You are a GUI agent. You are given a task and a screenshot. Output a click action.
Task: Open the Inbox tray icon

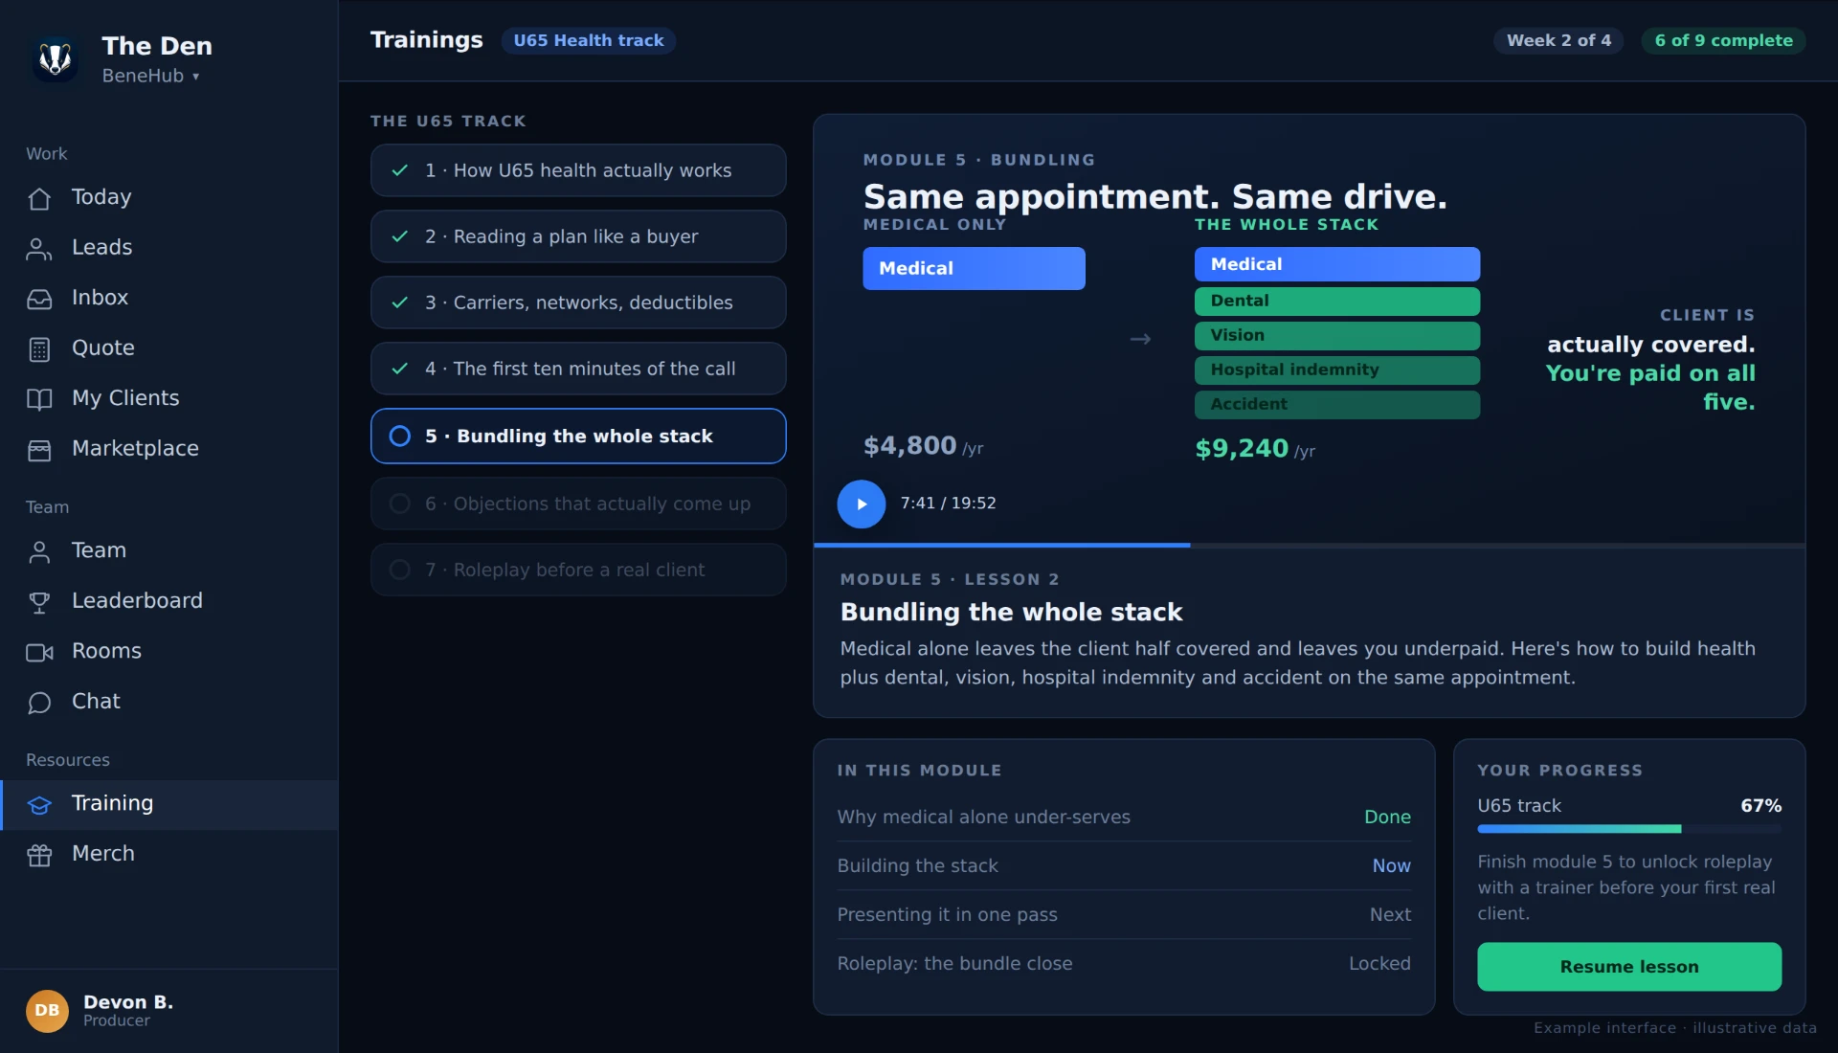click(39, 299)
